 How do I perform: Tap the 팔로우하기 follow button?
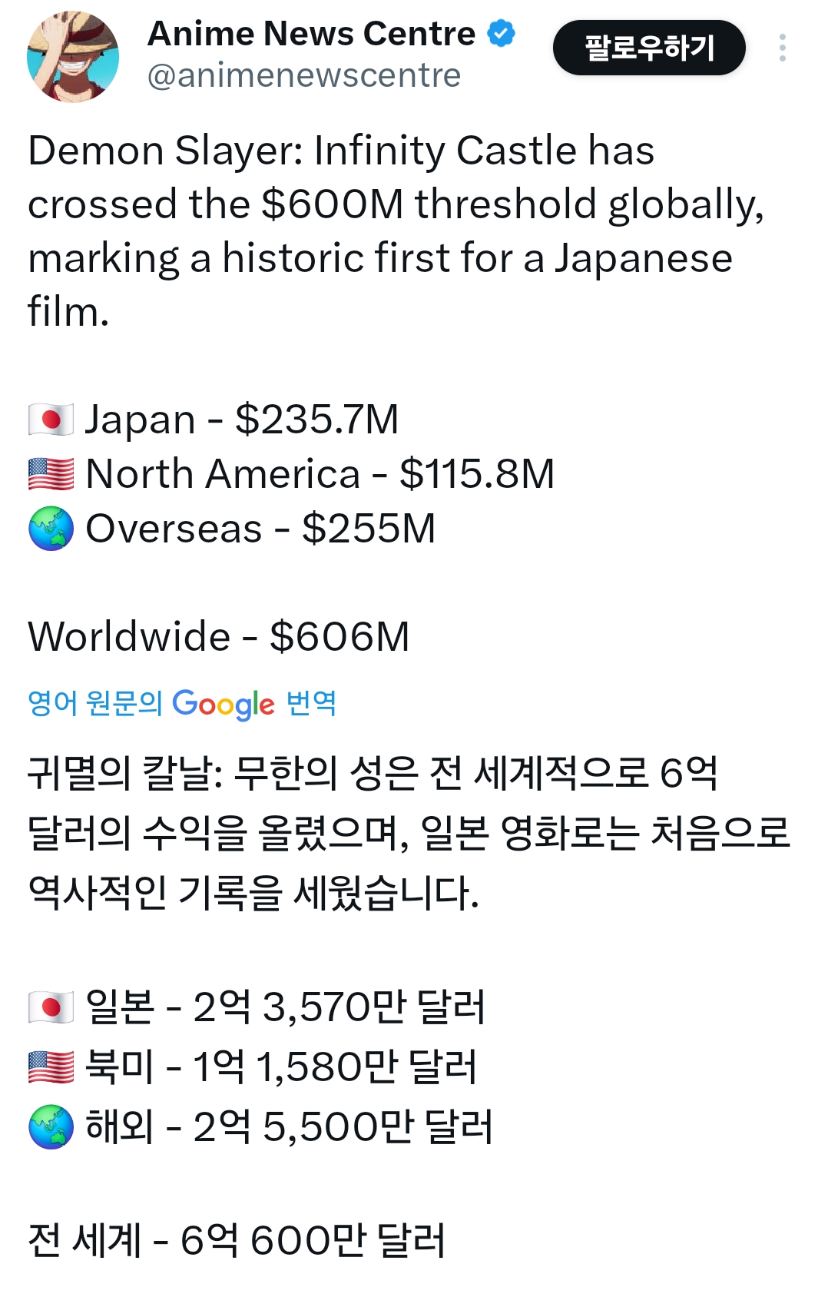pyautogui.click(x=649, y=48)
